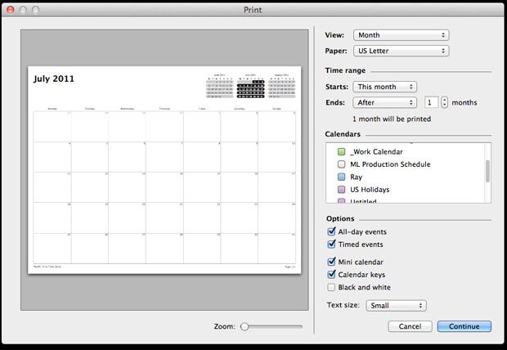Open the Paper dropdown showing US Letter
Viewport: 507px width, 350px height.
tap(401, 51)
